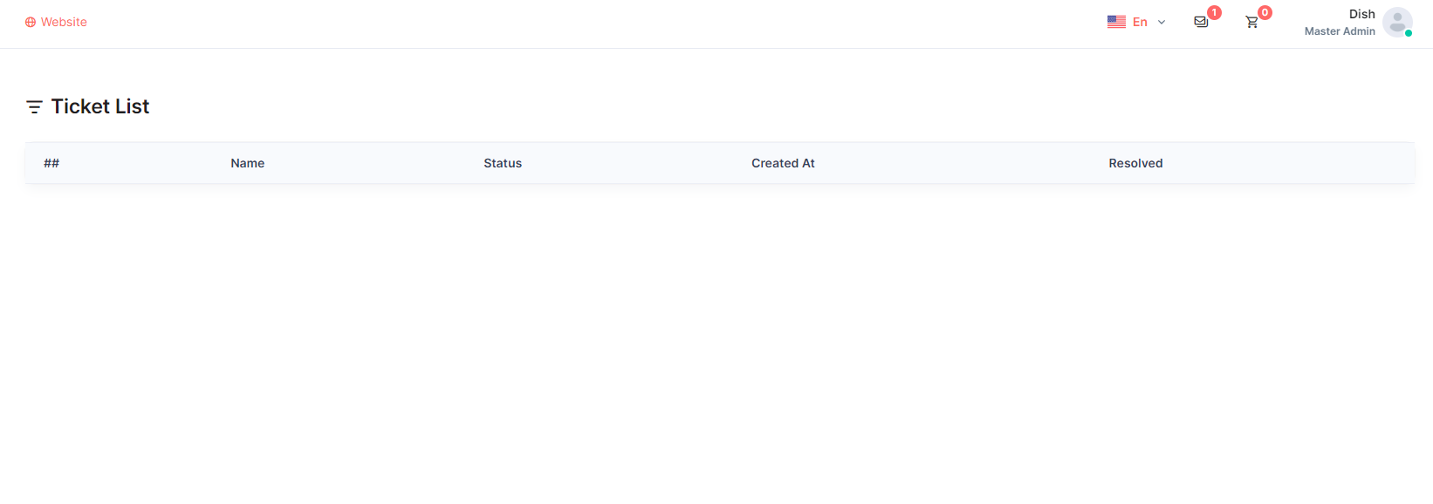Sort by the ## column header

click(51, 163)
